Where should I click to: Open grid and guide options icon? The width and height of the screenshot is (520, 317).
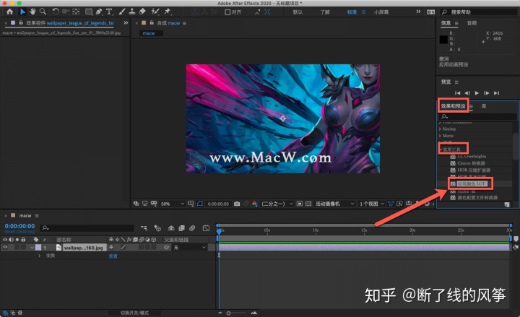[x=191, y=204]
